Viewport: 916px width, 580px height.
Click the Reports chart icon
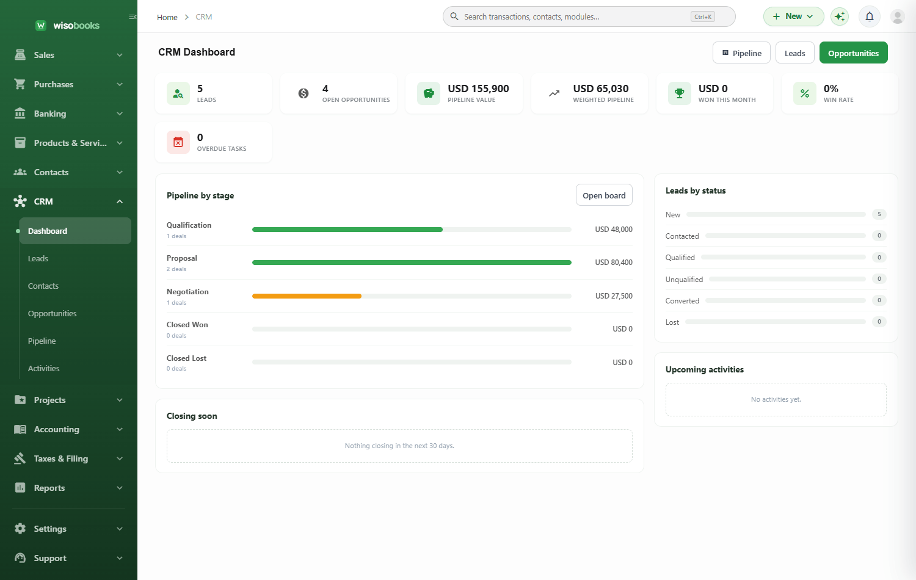(20, 488)
